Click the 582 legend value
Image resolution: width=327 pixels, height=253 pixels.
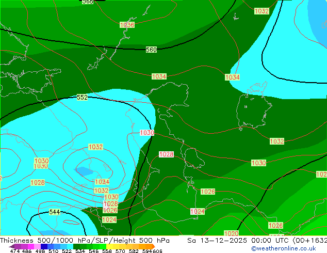134,251
